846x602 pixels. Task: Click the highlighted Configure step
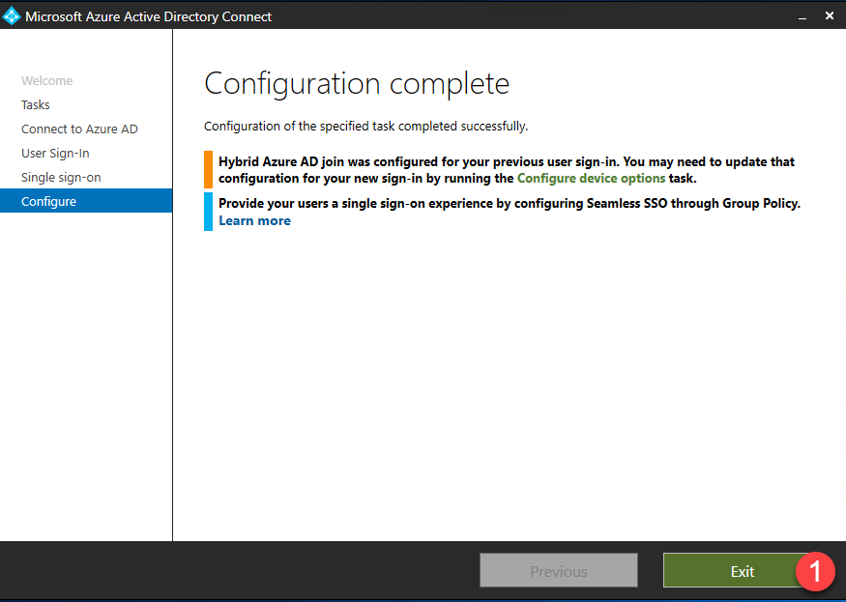click(48, 202)
